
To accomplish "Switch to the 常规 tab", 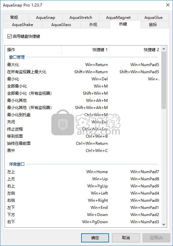I will click(16, 18).
